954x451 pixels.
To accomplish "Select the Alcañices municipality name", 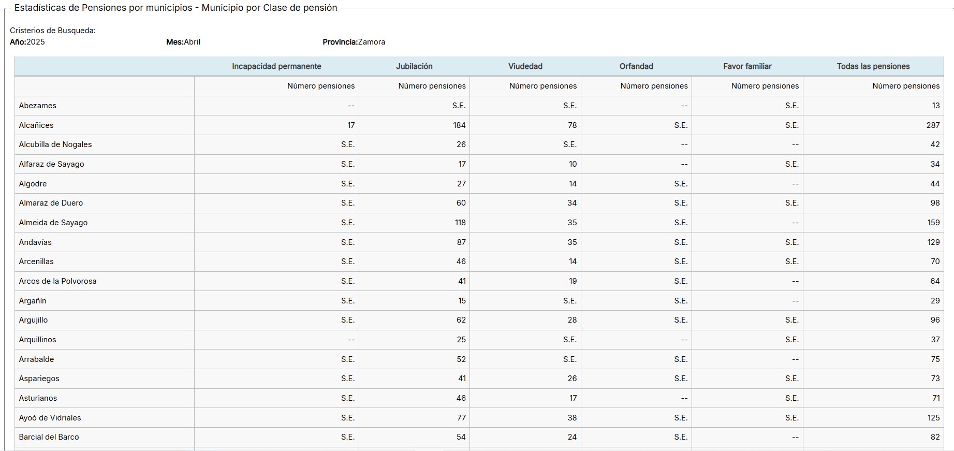I will pyautogui.click(x=36, y=125).
